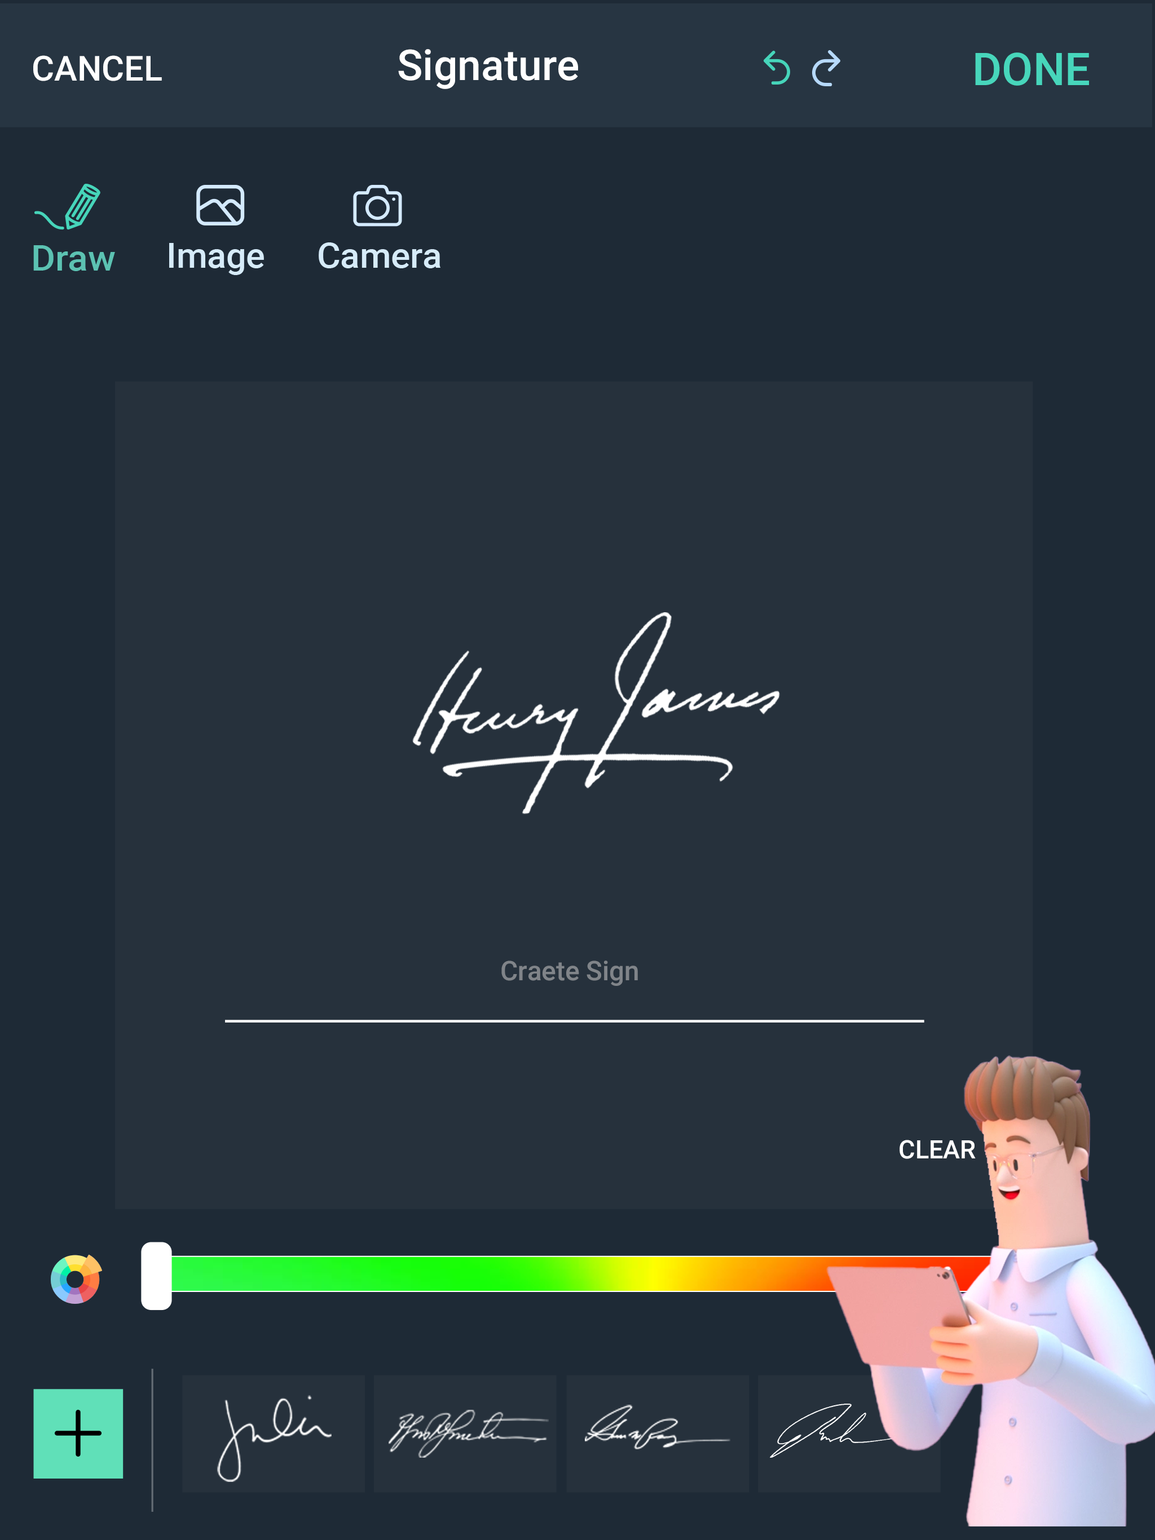The height and width of the screenshot is (1540, 1155).
Task: Clear the drawn signature
Action: tap(936, 1149)
